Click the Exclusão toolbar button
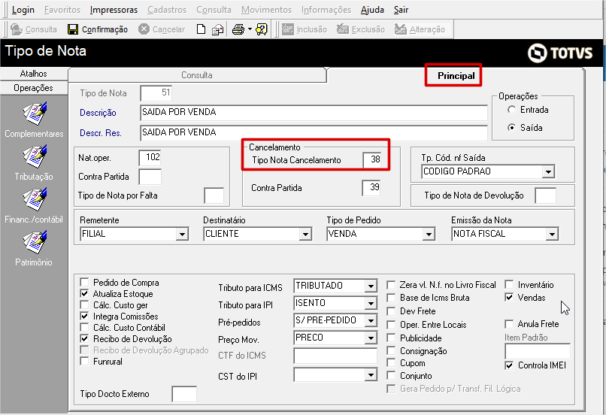606x415 pixels. (x=361, y=29)
